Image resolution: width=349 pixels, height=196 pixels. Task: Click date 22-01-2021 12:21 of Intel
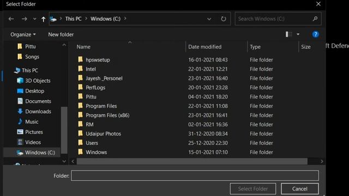(208, 69)
